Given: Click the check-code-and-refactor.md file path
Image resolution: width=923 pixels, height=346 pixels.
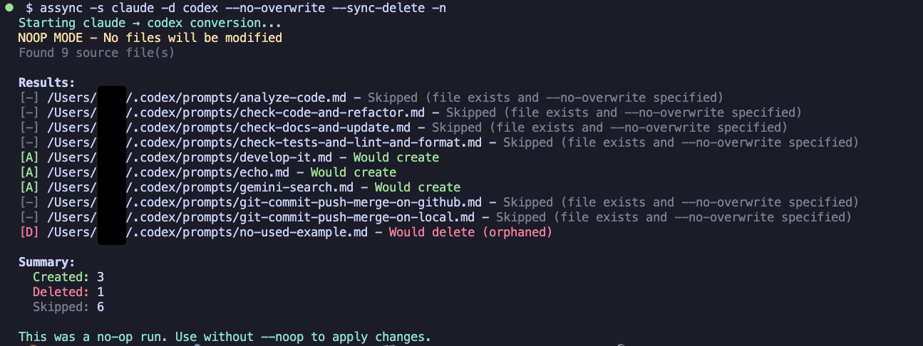Looking at the screenshot, I should point(243,112).
